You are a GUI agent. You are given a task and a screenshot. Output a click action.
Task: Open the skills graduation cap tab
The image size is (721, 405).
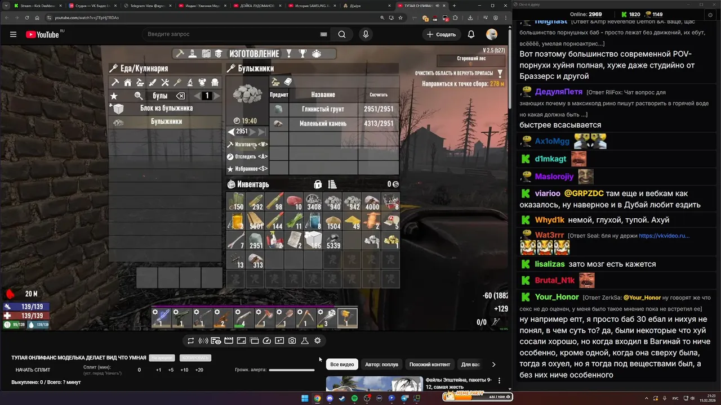tap(219, 54)
